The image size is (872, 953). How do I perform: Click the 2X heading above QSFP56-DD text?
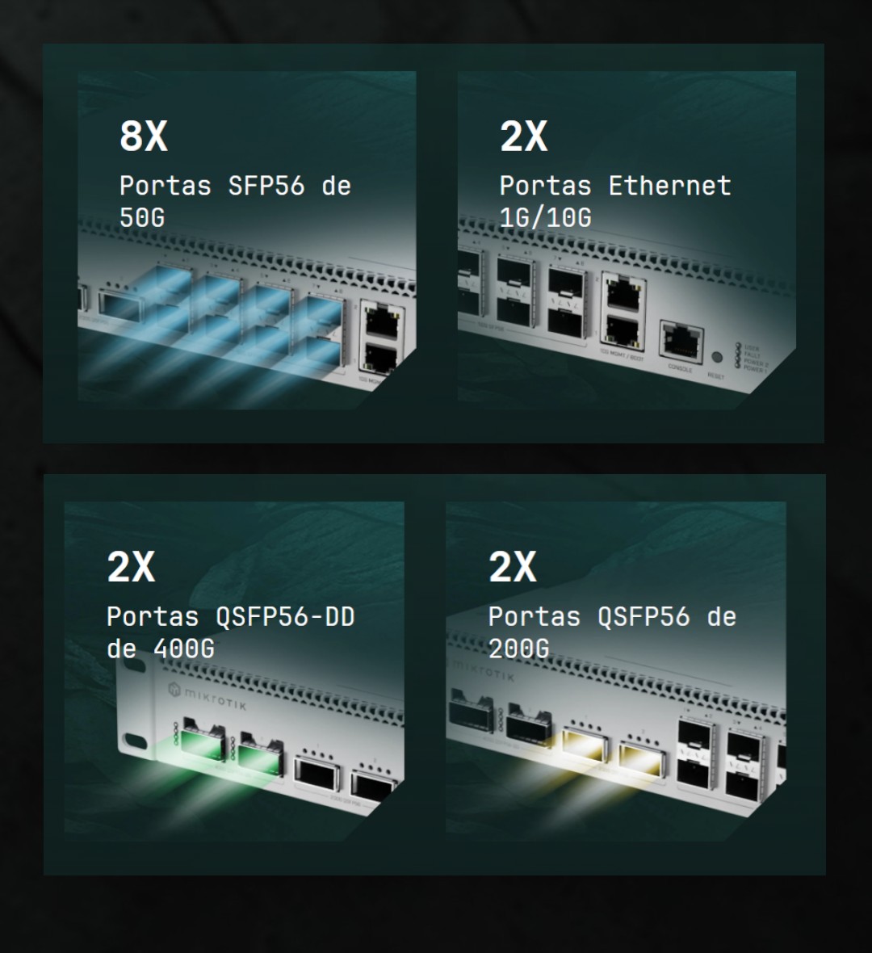click(x=132, y=567)
